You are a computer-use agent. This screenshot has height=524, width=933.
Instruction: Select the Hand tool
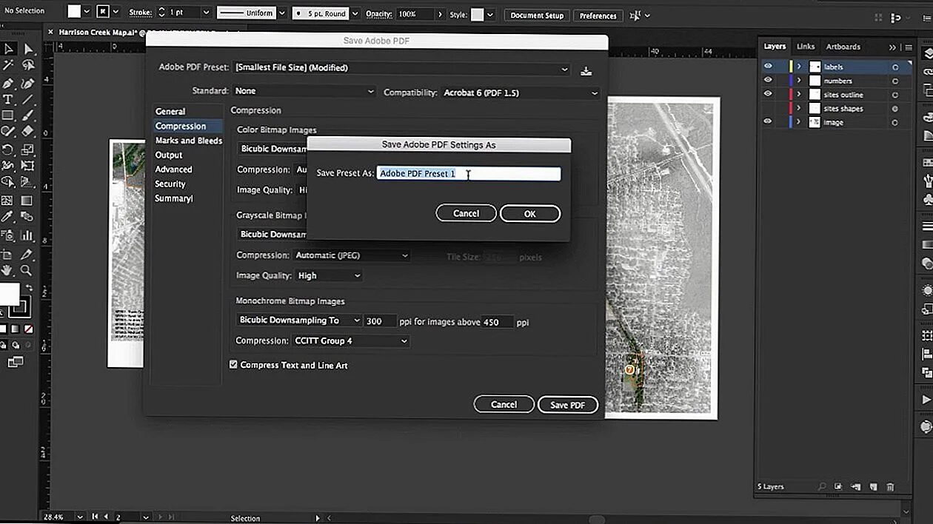pyautogui.click(x=8, y=270)
